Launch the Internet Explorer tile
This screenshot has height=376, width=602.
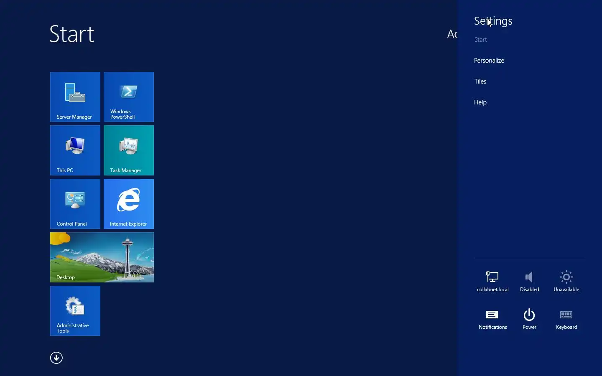pos(129,204)
